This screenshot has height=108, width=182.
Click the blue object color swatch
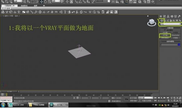[179, 44]
